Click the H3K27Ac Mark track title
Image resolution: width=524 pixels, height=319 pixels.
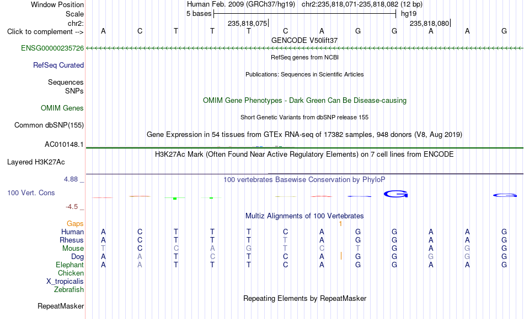point(304,155)
